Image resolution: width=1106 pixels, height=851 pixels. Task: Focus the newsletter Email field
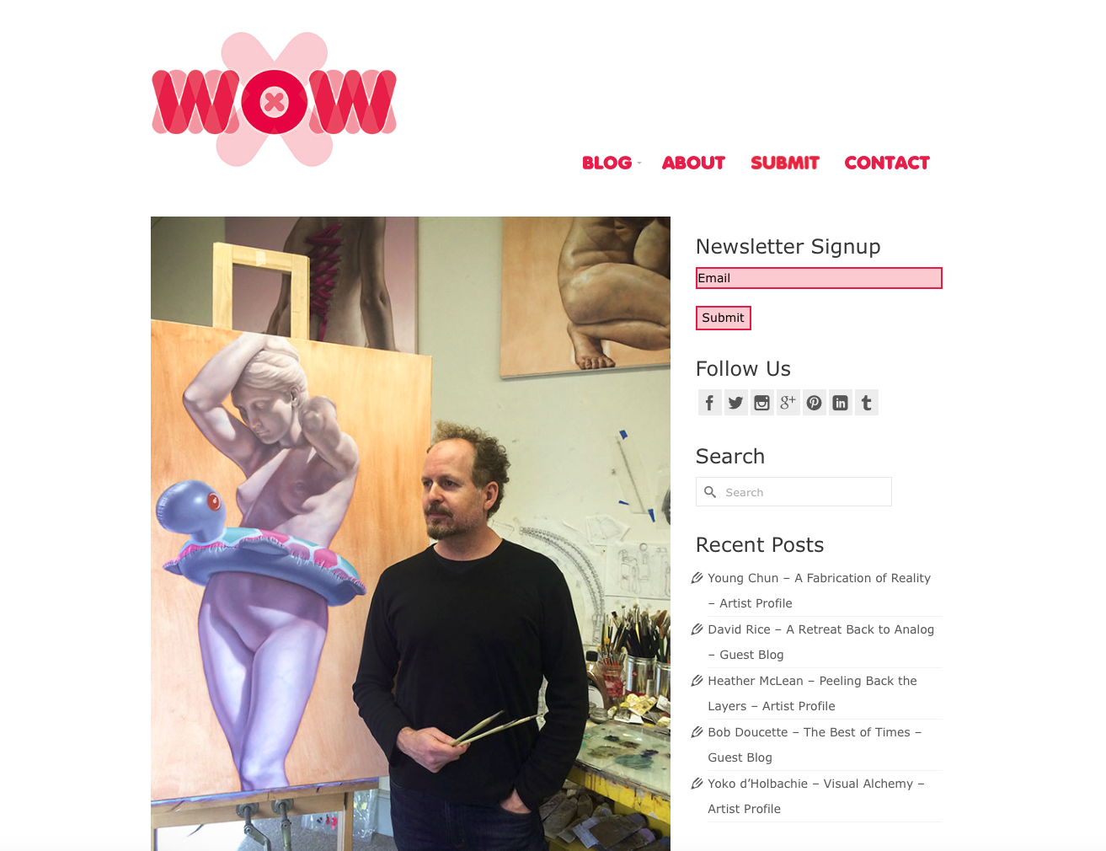click(819, 278)
